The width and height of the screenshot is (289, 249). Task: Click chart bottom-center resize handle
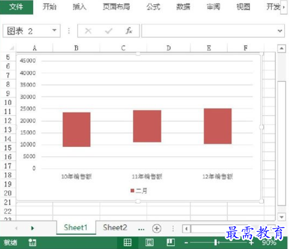coord(138,201)
